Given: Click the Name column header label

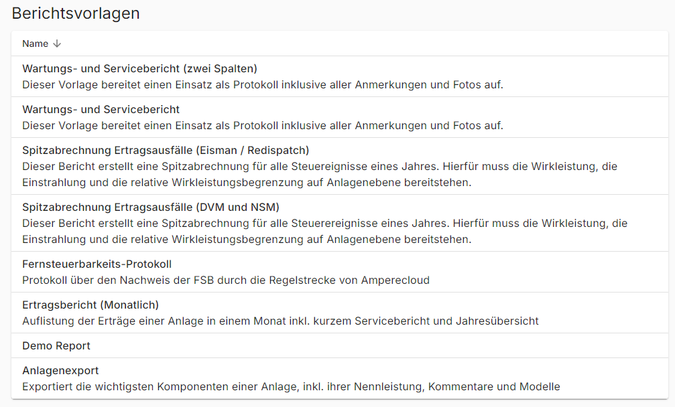Looking at the screenshot, I should (x=35, y=44).
